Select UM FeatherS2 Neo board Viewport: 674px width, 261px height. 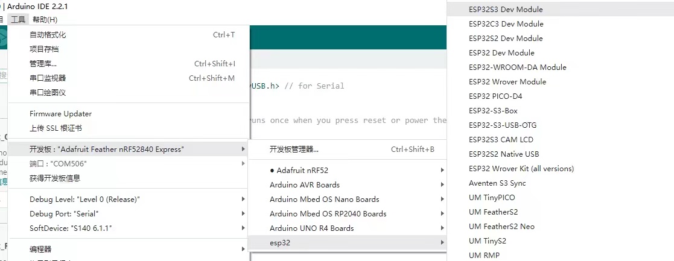click(x=561, y=227)
